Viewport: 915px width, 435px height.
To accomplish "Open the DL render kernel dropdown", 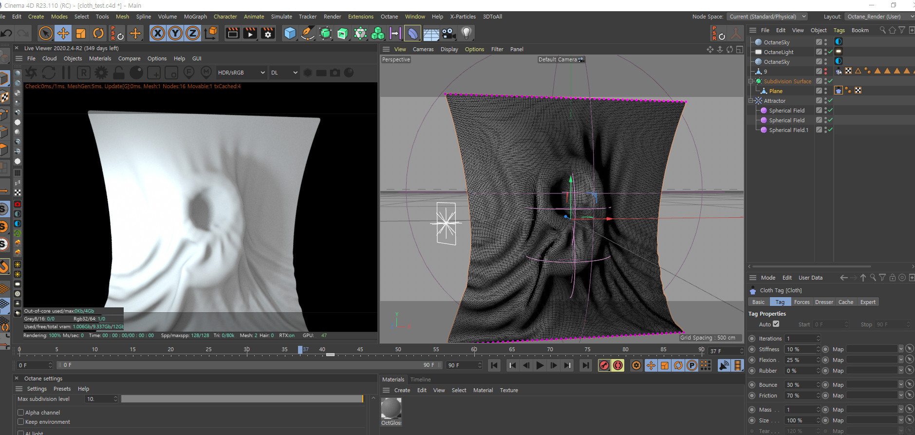I will 284,73.
